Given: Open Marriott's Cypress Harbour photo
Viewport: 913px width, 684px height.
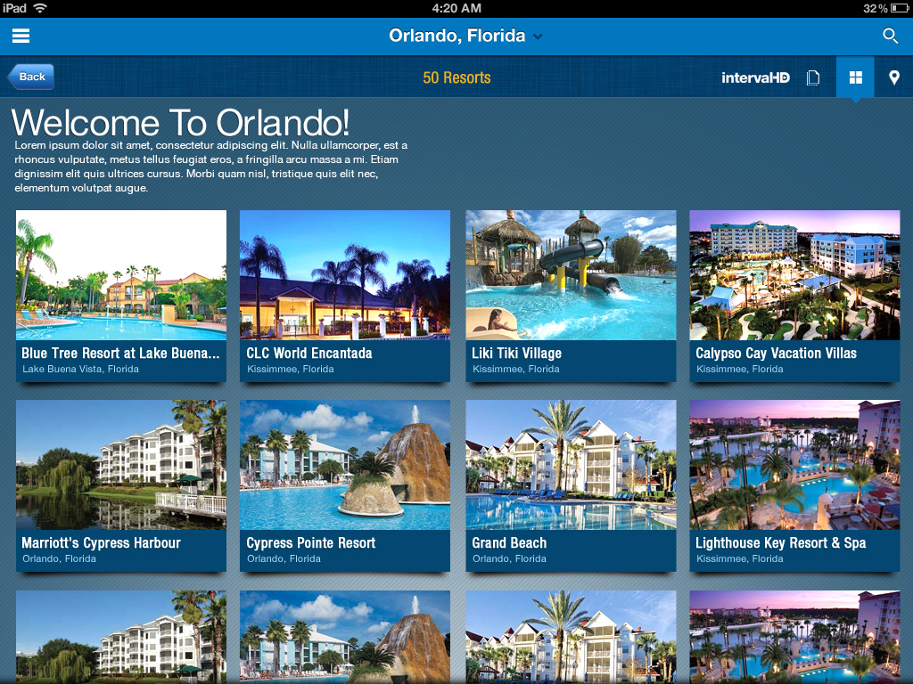Looking at the screenshot, I should (121, 465).
